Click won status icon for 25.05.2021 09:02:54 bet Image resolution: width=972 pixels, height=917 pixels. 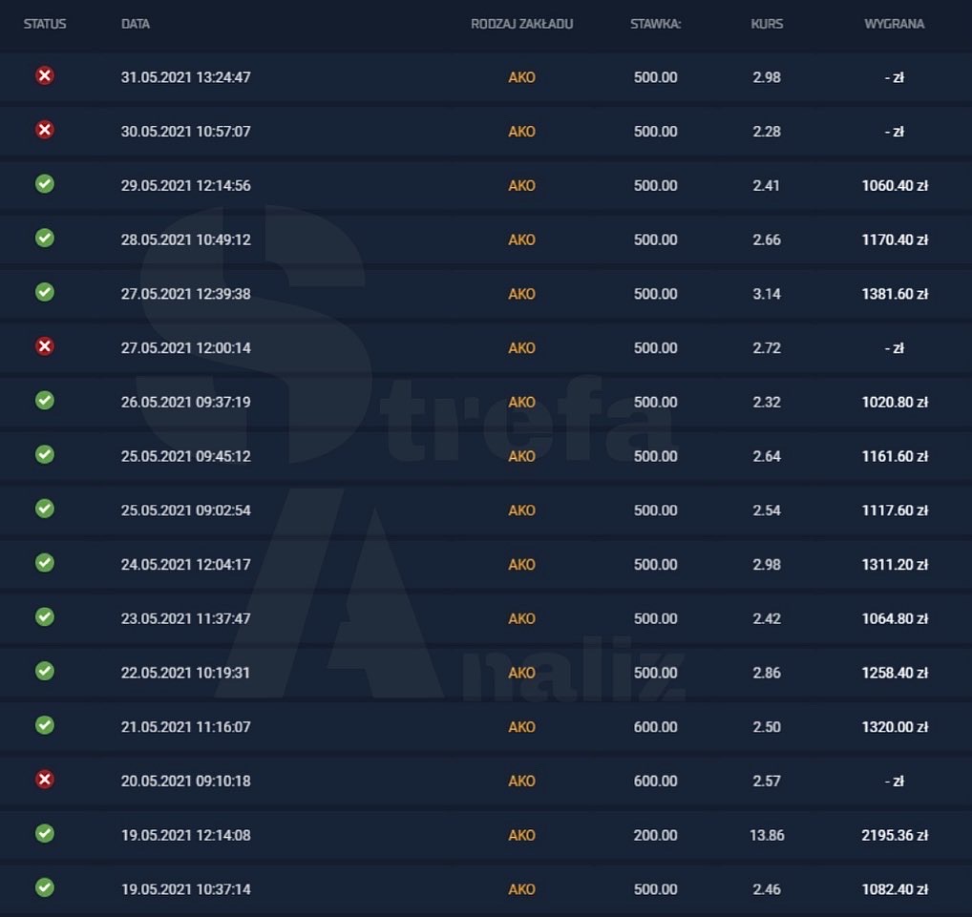coord(45,509)
